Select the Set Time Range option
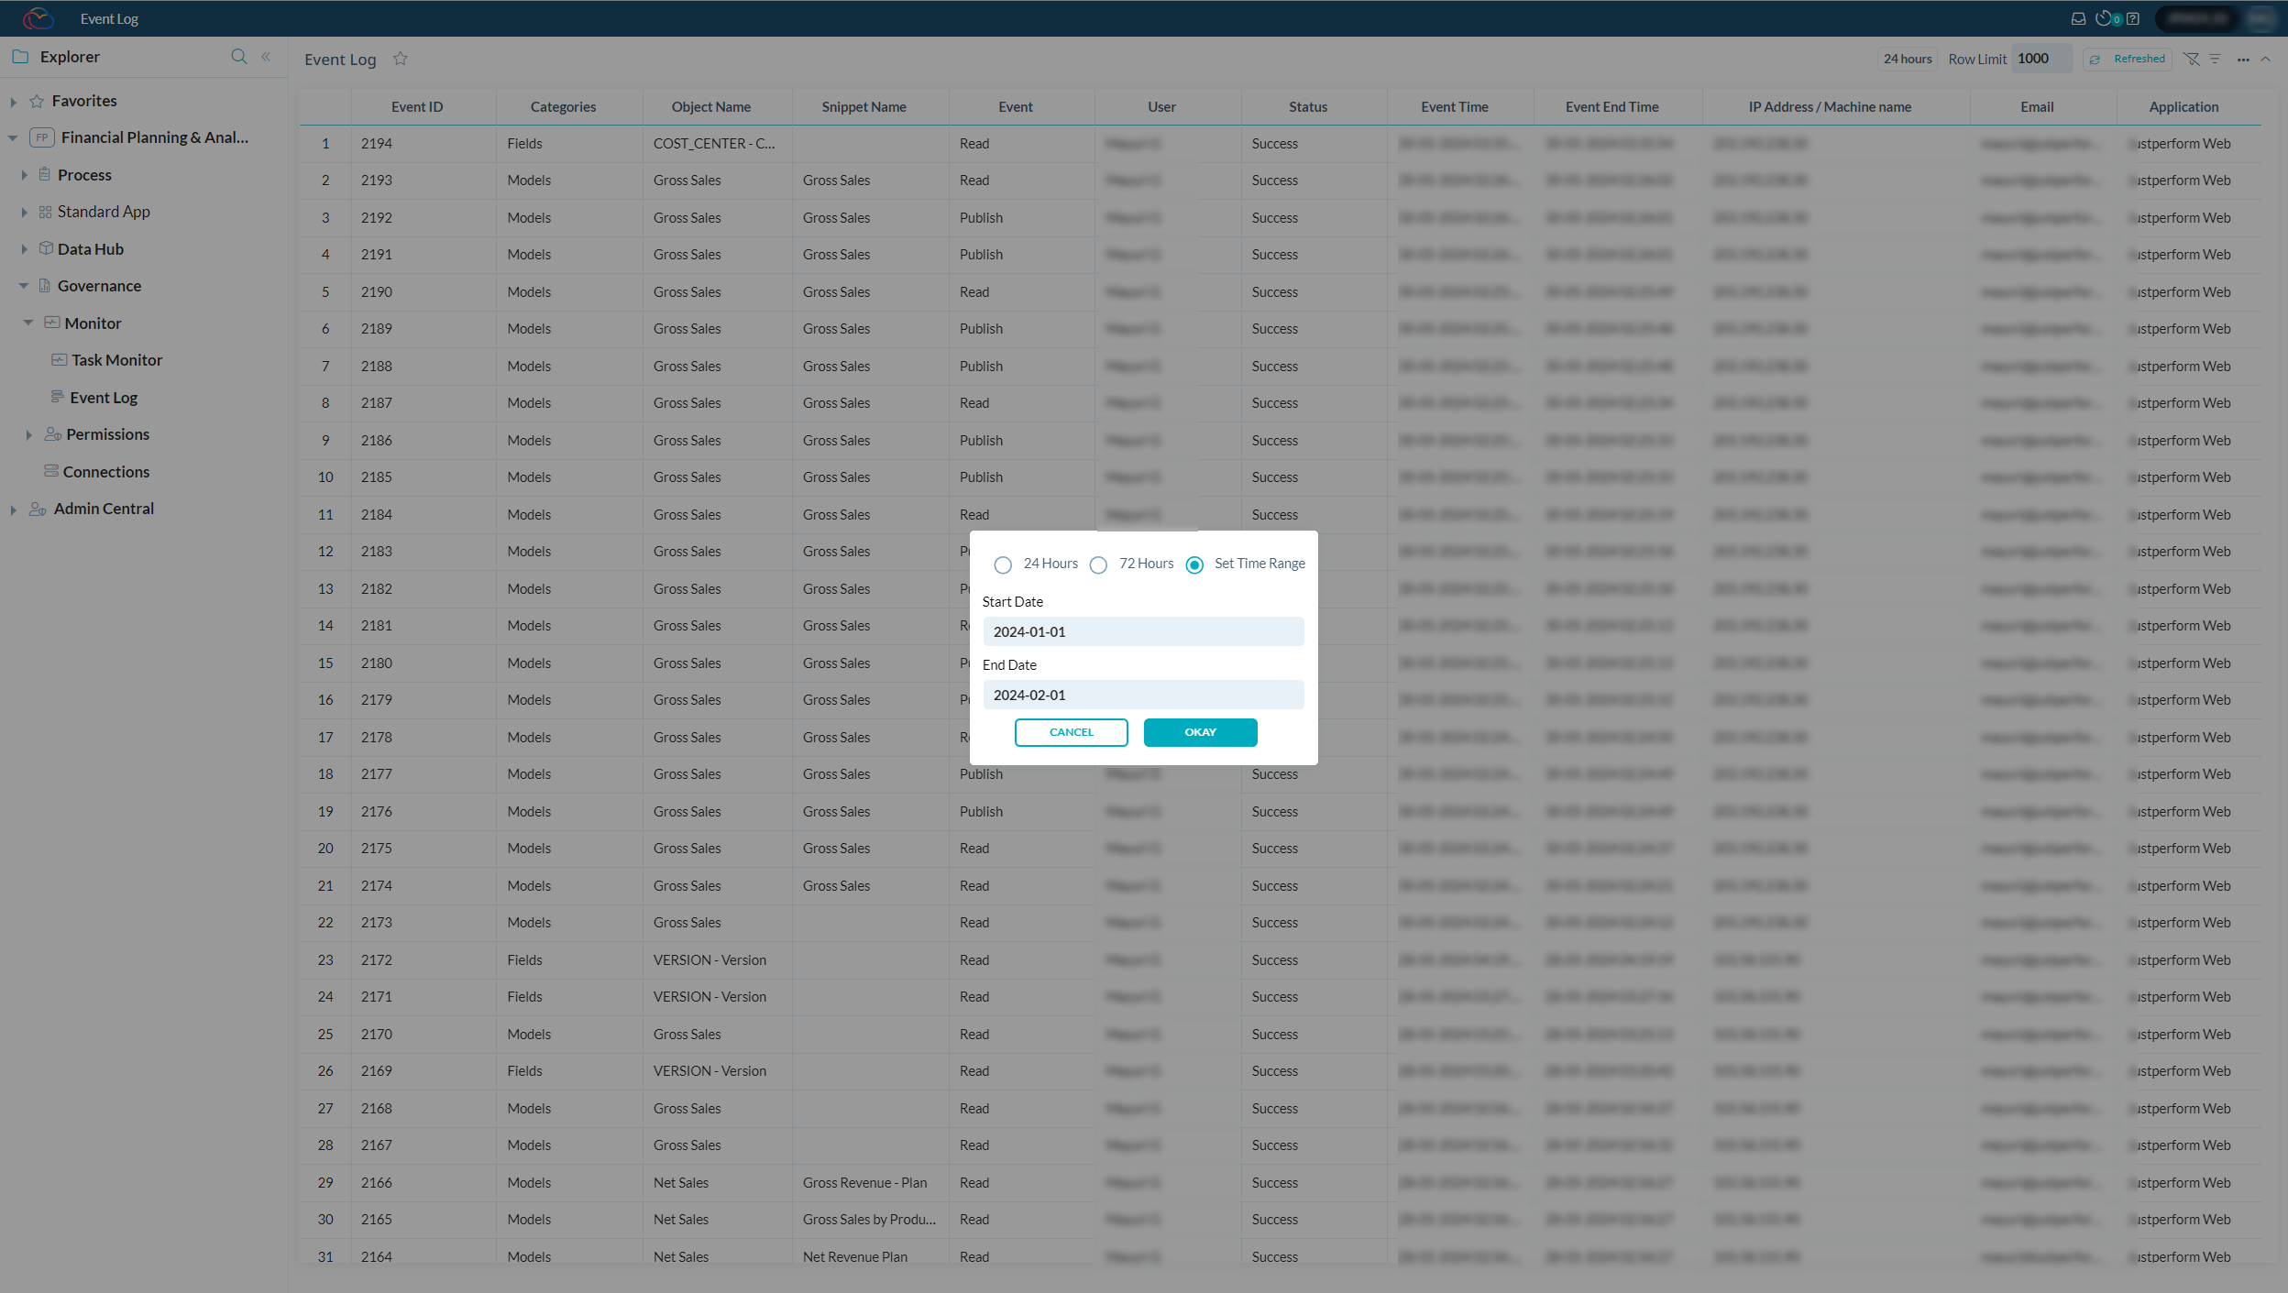The image size is (2288, 1293). (1193, 564)
